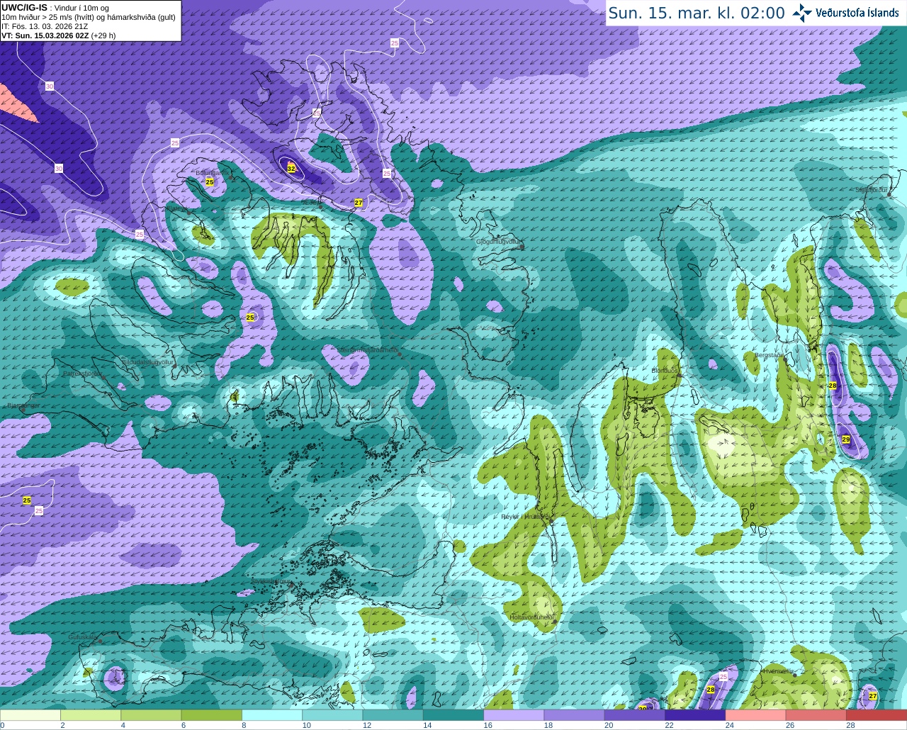907x730 pixels.
Task: Click the Bolungarvík station label
Action: tap(211, 172)
